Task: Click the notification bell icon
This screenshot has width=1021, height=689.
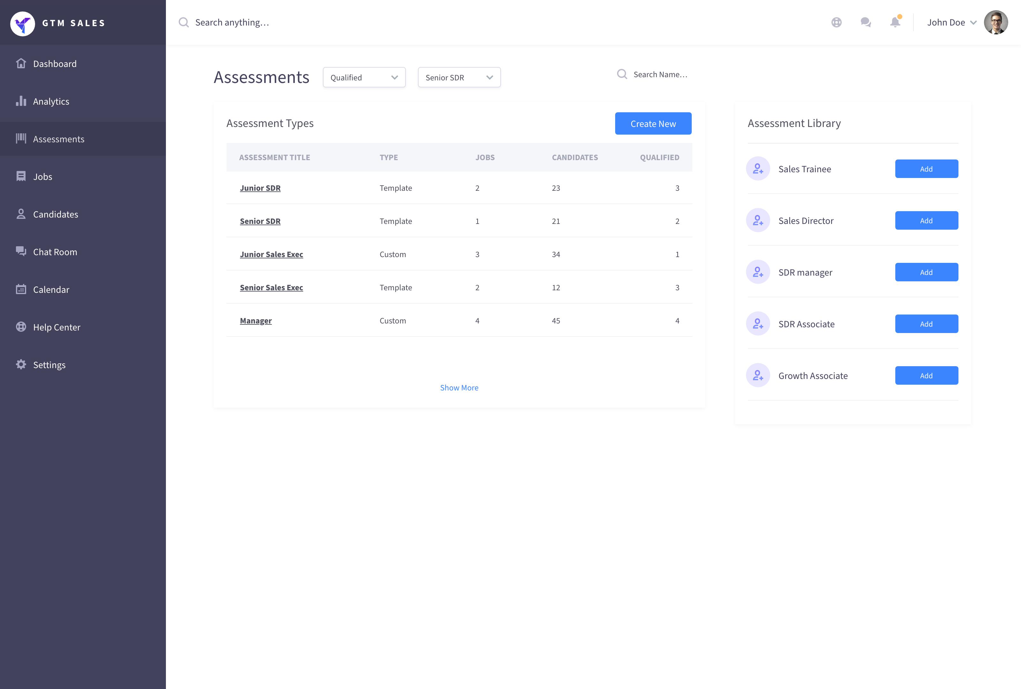Action: click(x=895, y=22)
